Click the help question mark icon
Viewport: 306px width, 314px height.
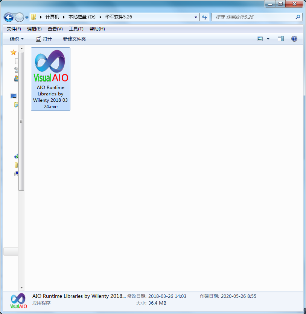click(294, 39)
